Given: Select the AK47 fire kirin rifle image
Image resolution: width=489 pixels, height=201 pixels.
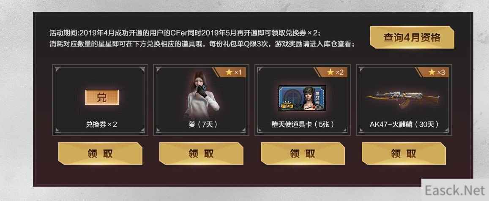Looking at the screenshot, I should tap(403, 98).
